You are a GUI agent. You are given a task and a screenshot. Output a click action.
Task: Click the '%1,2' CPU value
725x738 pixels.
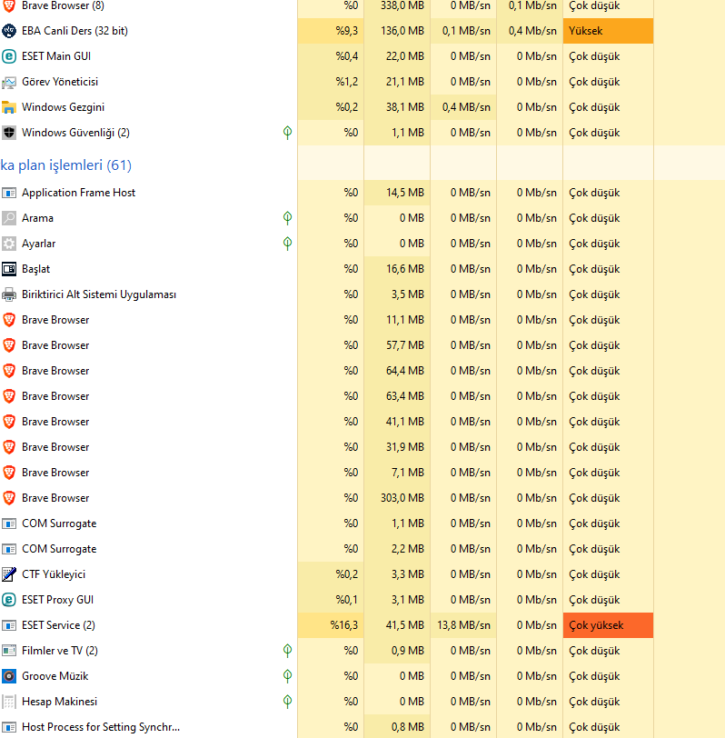tap(347, 82)
